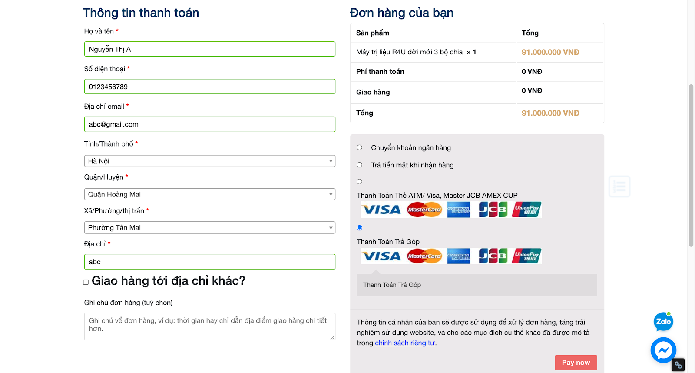Click the UnionPay logo under ATM card payment
This screenshot has width=695, height=373.
[x=526, y=210]
